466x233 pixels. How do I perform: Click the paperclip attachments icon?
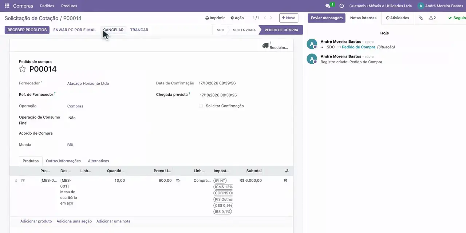click(x=420, y=18)
